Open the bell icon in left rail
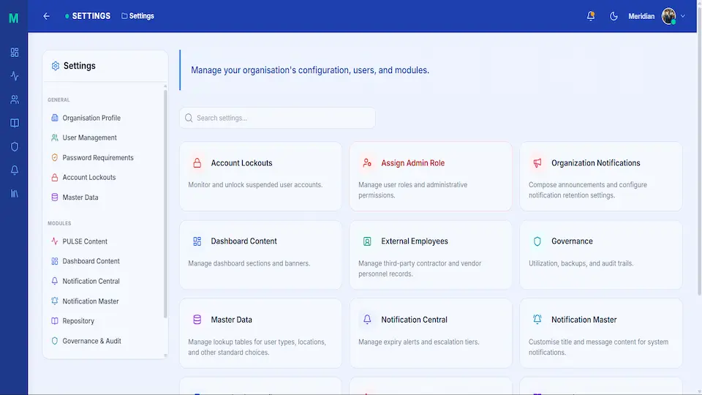 [x=15, y=170]
